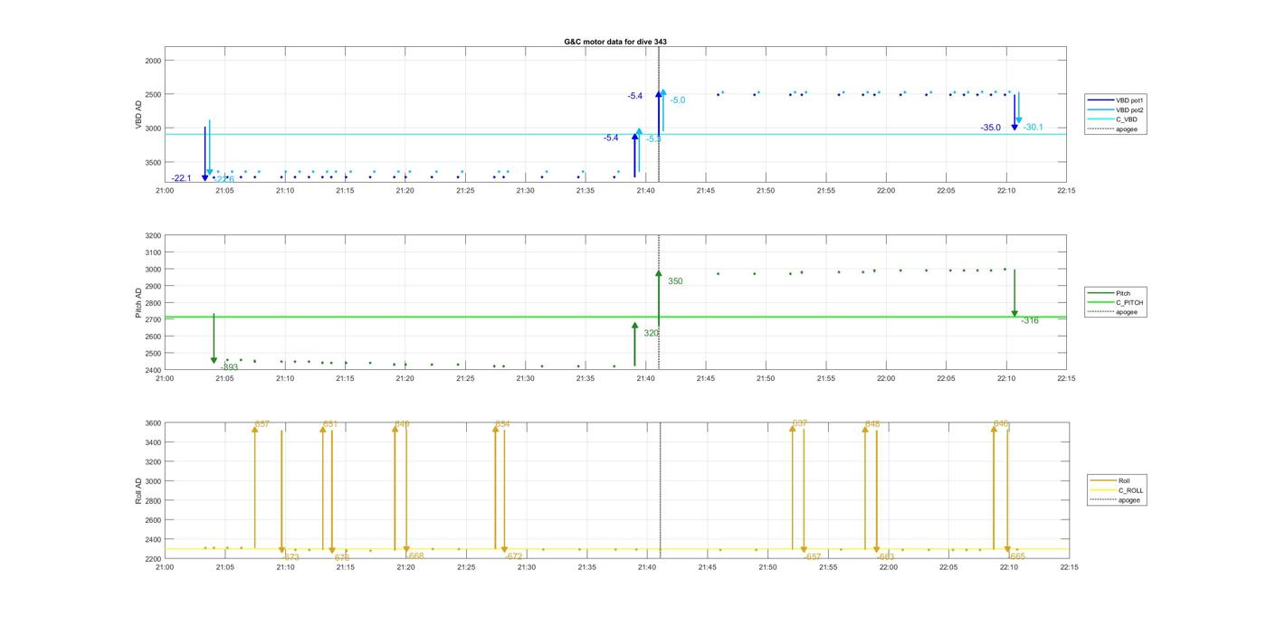
Task: Select the '320' pitch move label
Action: point(652,333)
